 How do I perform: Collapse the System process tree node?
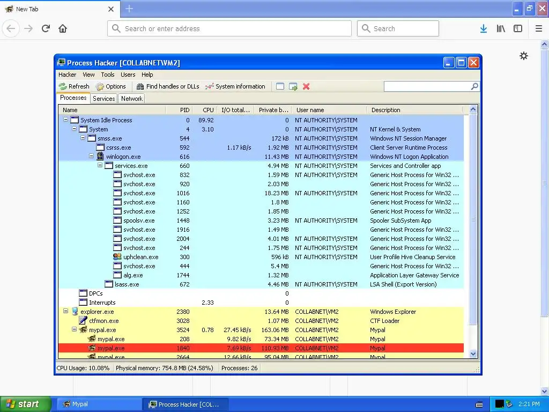pos(74,129)
